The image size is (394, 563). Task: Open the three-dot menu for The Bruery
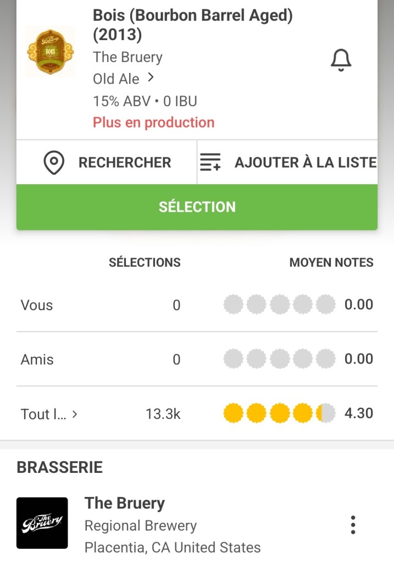[353, 525]
